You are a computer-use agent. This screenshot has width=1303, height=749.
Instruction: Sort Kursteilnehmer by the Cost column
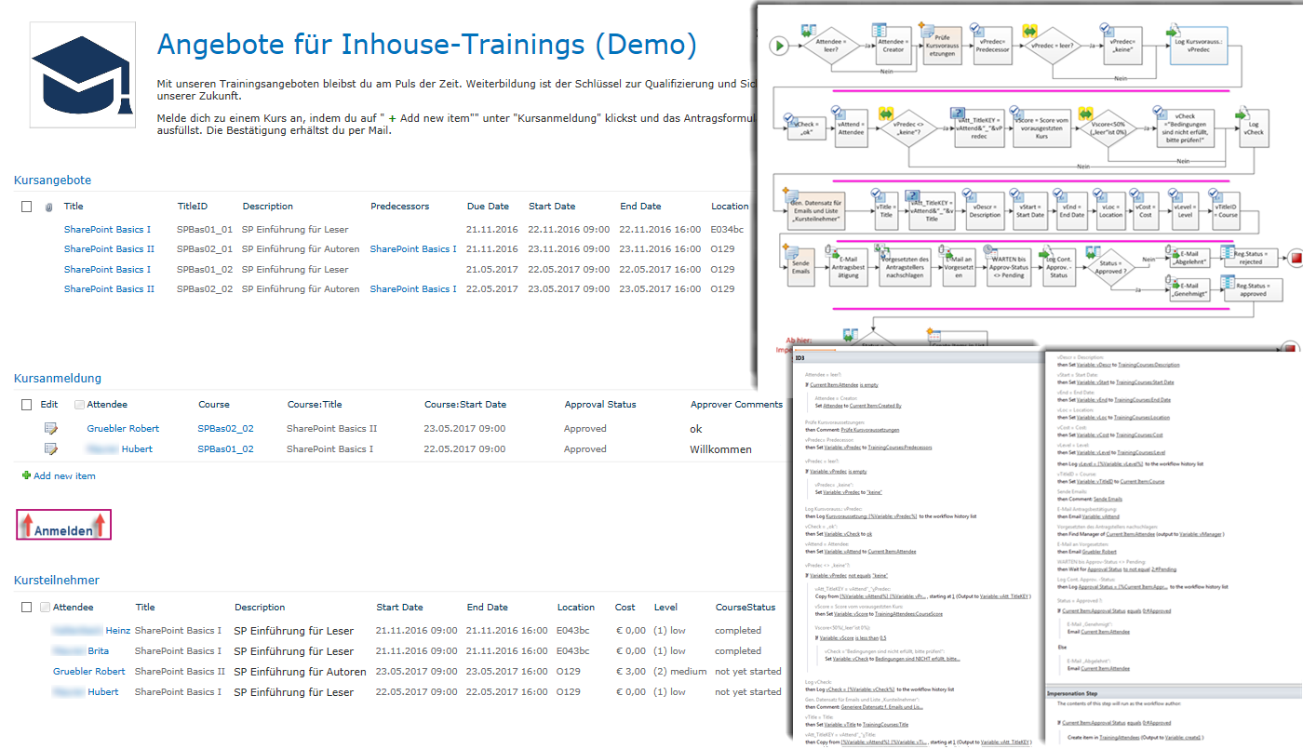point(625,608)
